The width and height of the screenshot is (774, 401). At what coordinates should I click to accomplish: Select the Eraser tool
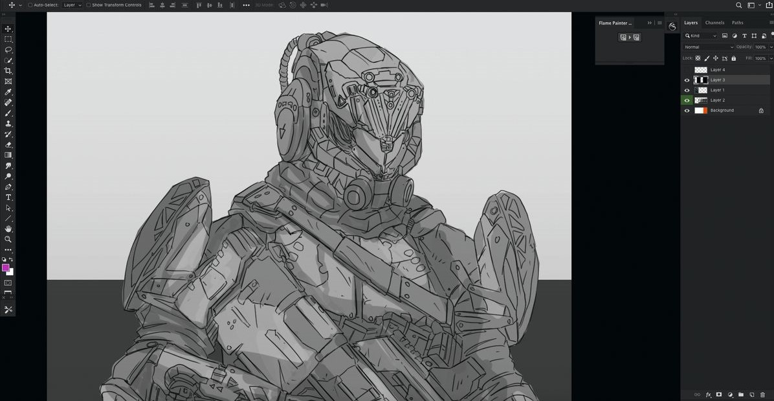8,144
